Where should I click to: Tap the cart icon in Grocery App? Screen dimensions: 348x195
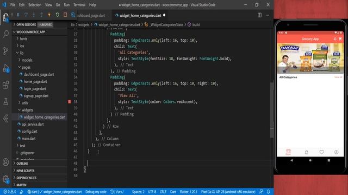[x=340, y=39]
